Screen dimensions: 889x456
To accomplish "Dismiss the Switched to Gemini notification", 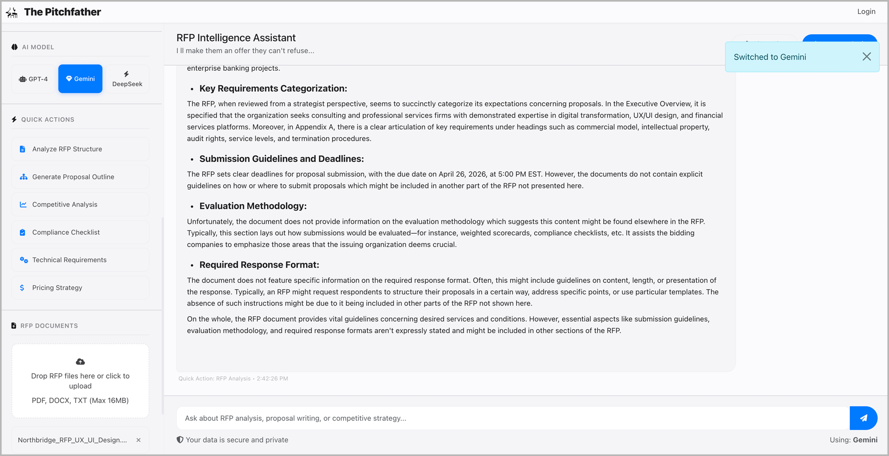I will (866, 56).
